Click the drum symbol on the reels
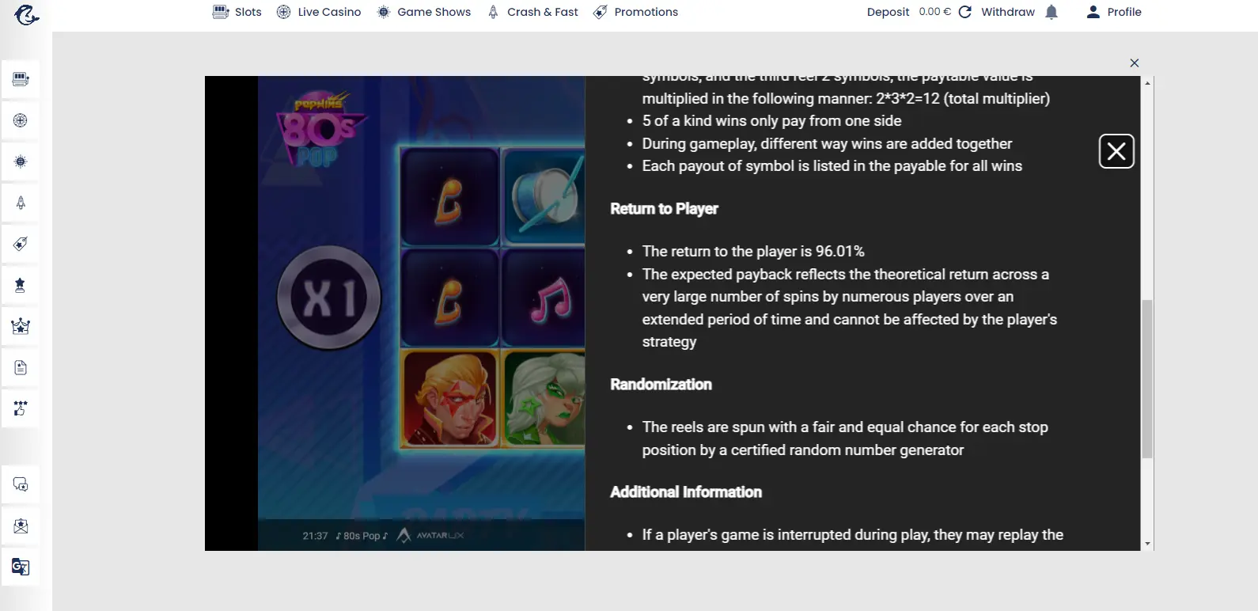The width and height of the screenshot is (1258, 611). [x=546, y=196]
